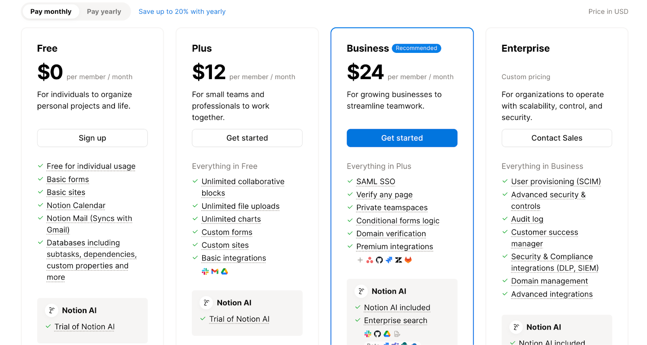
Task: Click the GitHub icon under Premium integrations
Action: 379,260
